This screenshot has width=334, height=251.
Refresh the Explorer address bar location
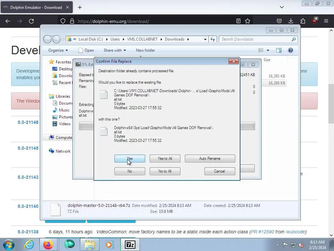click(x=213, y=39)
